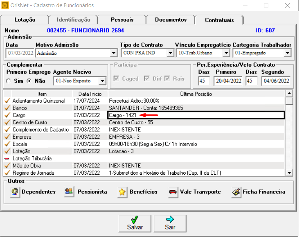Open Ficha Financeira icon
The width and height of the screenshot is (299, 237).
pyautogui.click(x=236, y=192)
